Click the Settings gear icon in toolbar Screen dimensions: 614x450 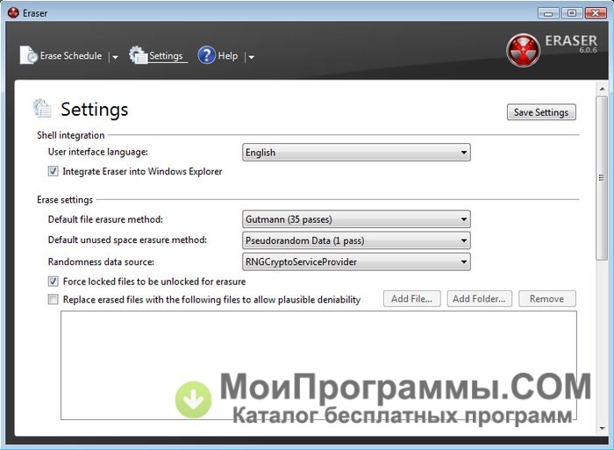pyautogui.click(x=139, y=55)
